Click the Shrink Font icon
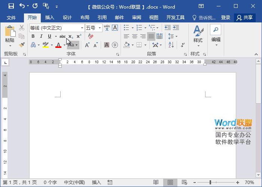Viewport: 262px width, 187px height. coord(96,45)
